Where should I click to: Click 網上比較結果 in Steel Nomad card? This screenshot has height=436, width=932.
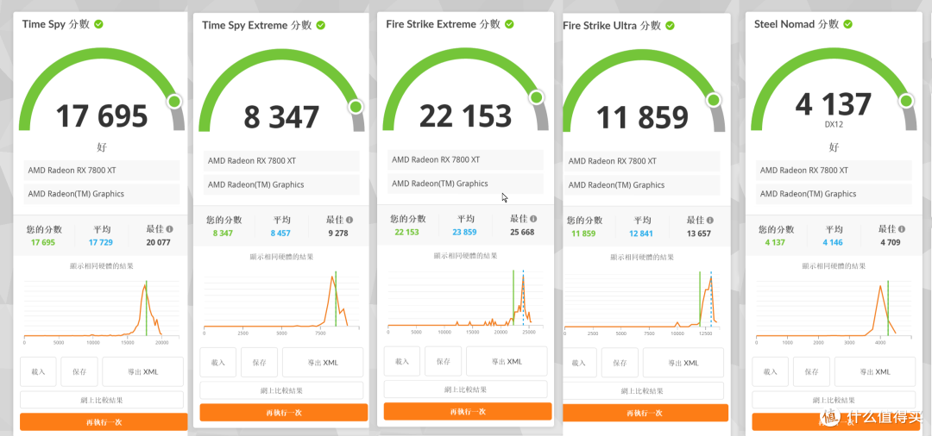(x=834, y=400)
